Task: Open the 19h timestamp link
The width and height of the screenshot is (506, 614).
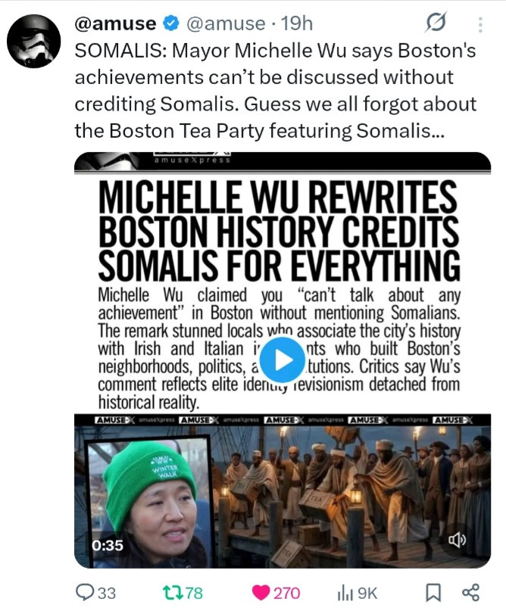Action: tap(297, 23)
